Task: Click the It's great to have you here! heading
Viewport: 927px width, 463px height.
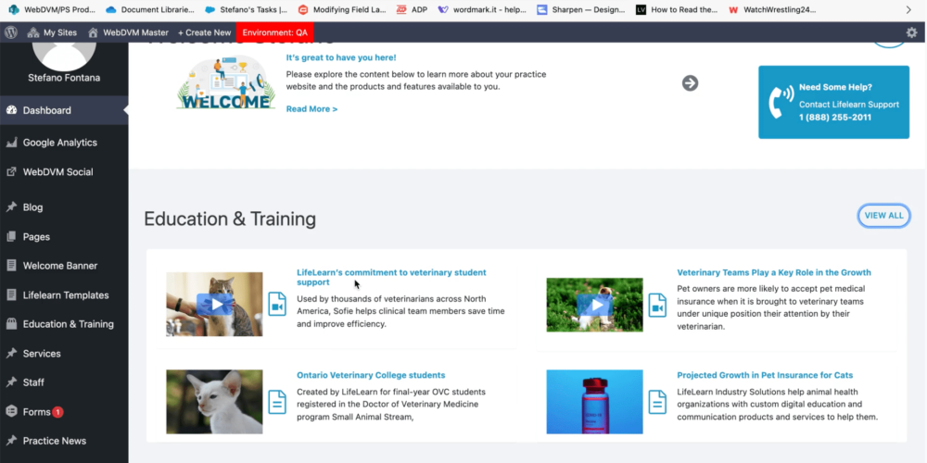Action: (341, 57)
